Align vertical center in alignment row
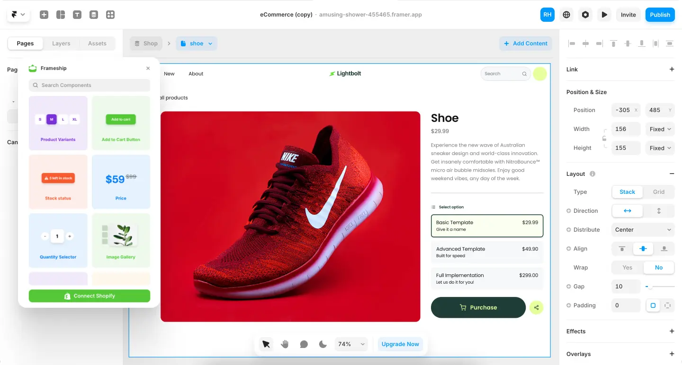Image resolution: width=682 pixels, height=365 pixels. (x=628, y=43)
